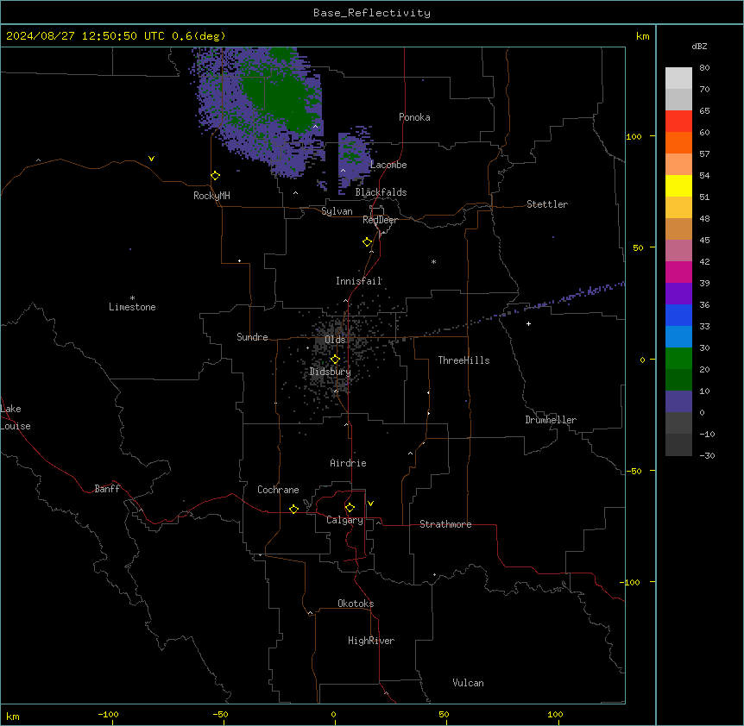Click the yellow diamond marker below Cochrane
Screen dimensions: 744x726
click(x=293, y=509)
